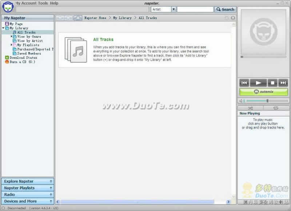Click the View by Artist folder icon
291x211 pixels.
(15, 41)
